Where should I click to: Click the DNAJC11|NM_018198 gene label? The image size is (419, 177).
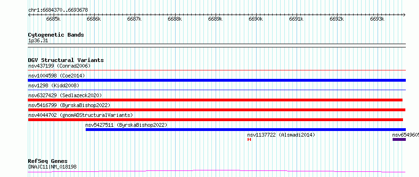coord(52,167)
